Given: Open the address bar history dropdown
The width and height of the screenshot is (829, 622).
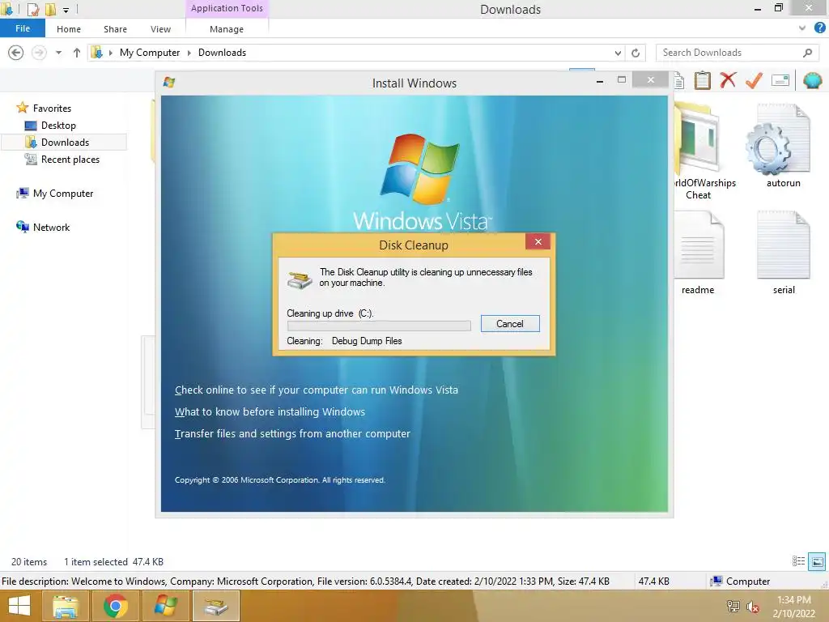Looking at the screenshot, I should (x=618, y=53).
